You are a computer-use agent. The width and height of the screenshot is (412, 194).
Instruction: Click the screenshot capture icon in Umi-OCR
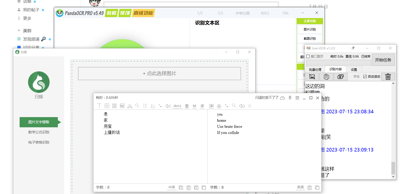point(312,77)
